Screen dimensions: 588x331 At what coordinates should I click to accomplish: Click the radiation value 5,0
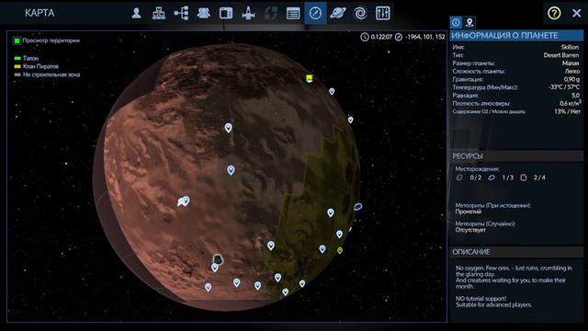point(576,96)
